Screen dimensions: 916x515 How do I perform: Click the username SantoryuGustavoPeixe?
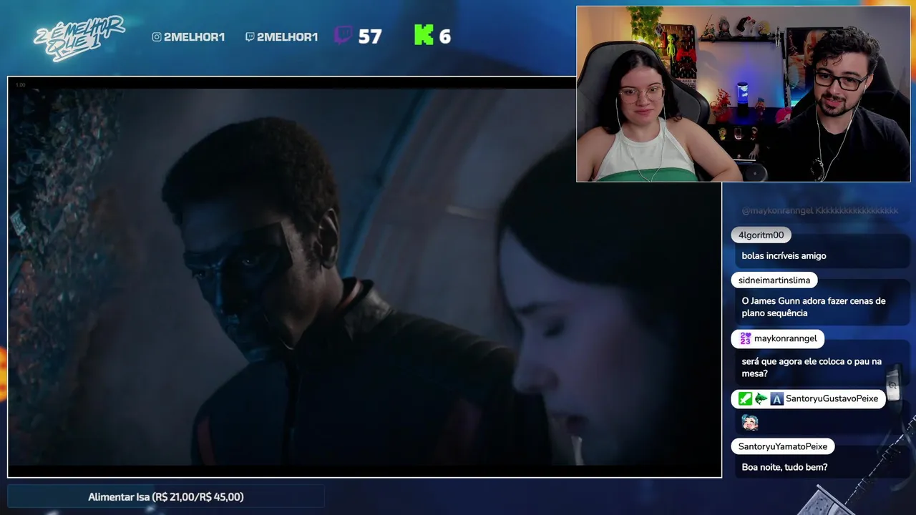pos(832,398)
